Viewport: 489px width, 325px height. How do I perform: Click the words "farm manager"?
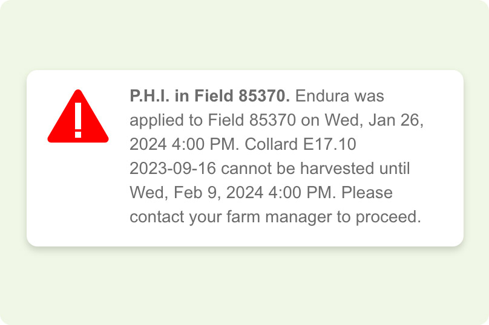tap(279, 217)
